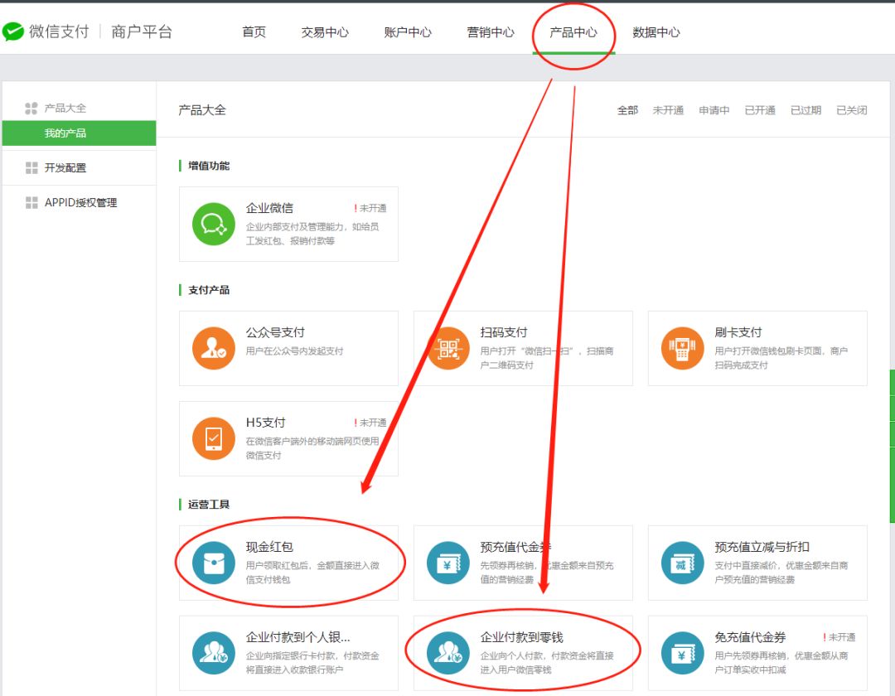
Task: Click the APPID授权管理 grid icon
Action: tap(31, 202)
